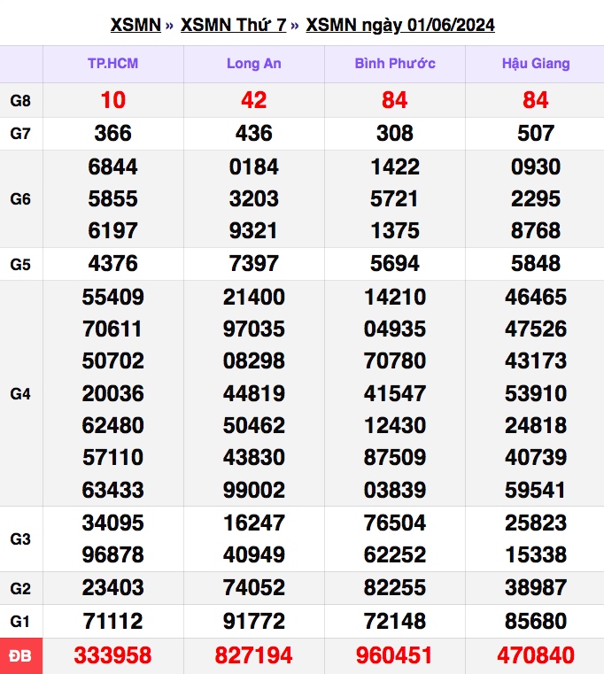
Task: Click the XSMN Thứ 7 link
Action: point(233,25)
